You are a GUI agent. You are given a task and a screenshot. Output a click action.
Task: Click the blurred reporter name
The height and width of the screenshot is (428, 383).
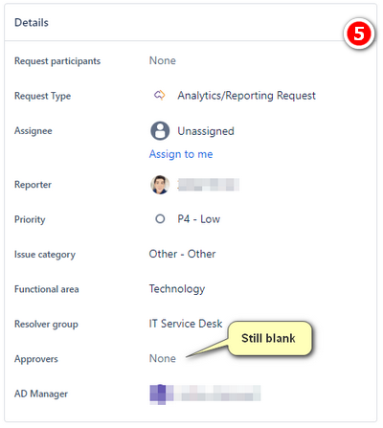[208, 185]
